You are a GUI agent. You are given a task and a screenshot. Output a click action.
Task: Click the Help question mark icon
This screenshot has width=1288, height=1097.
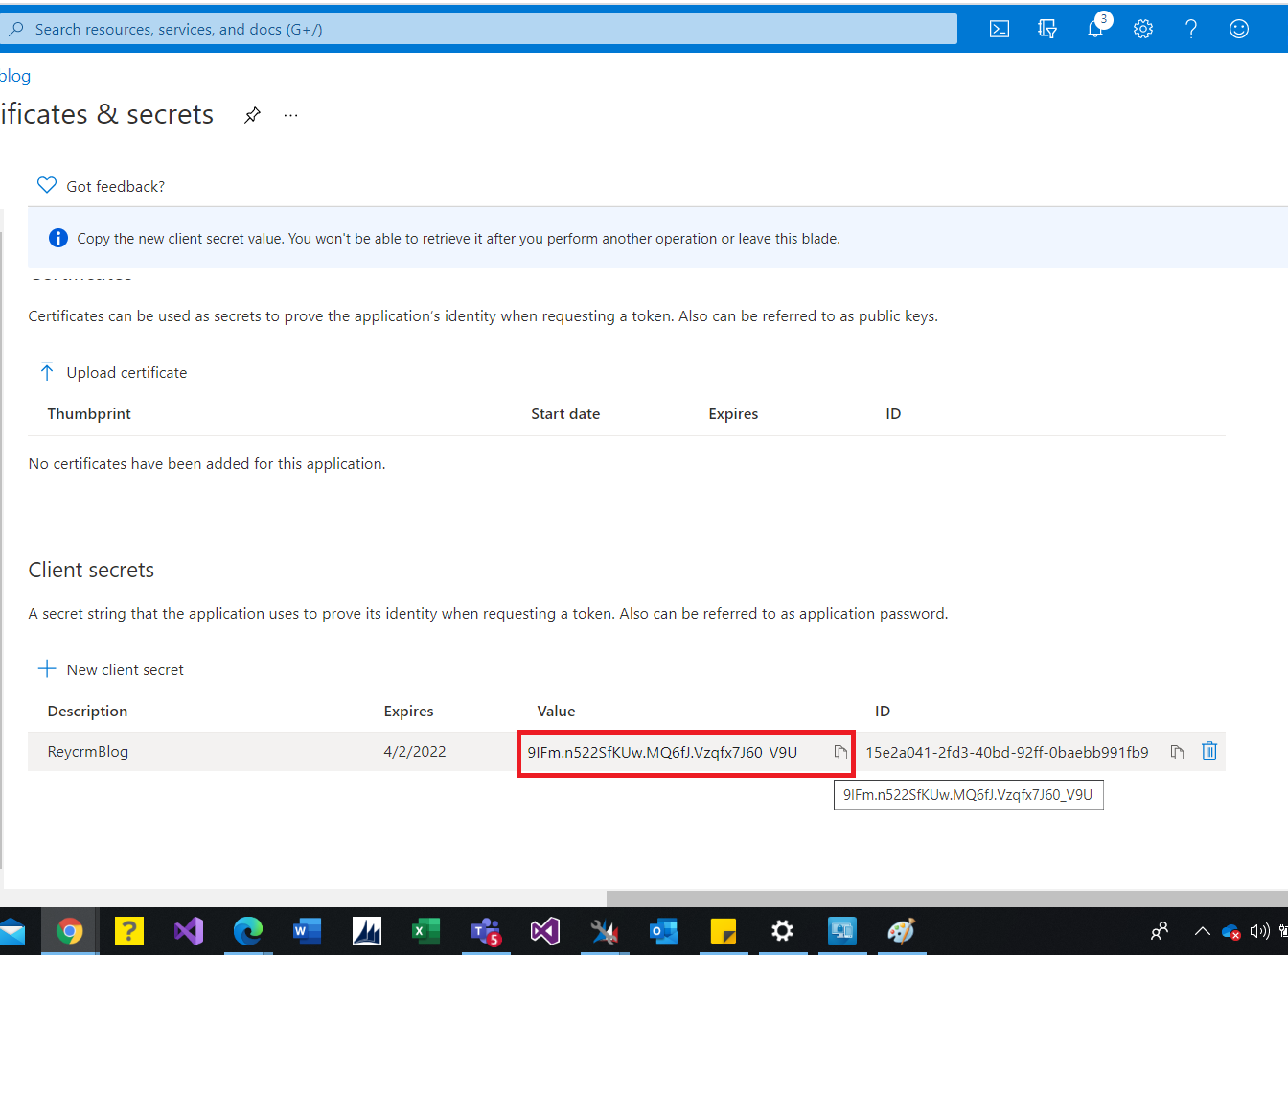point(1191,29)
